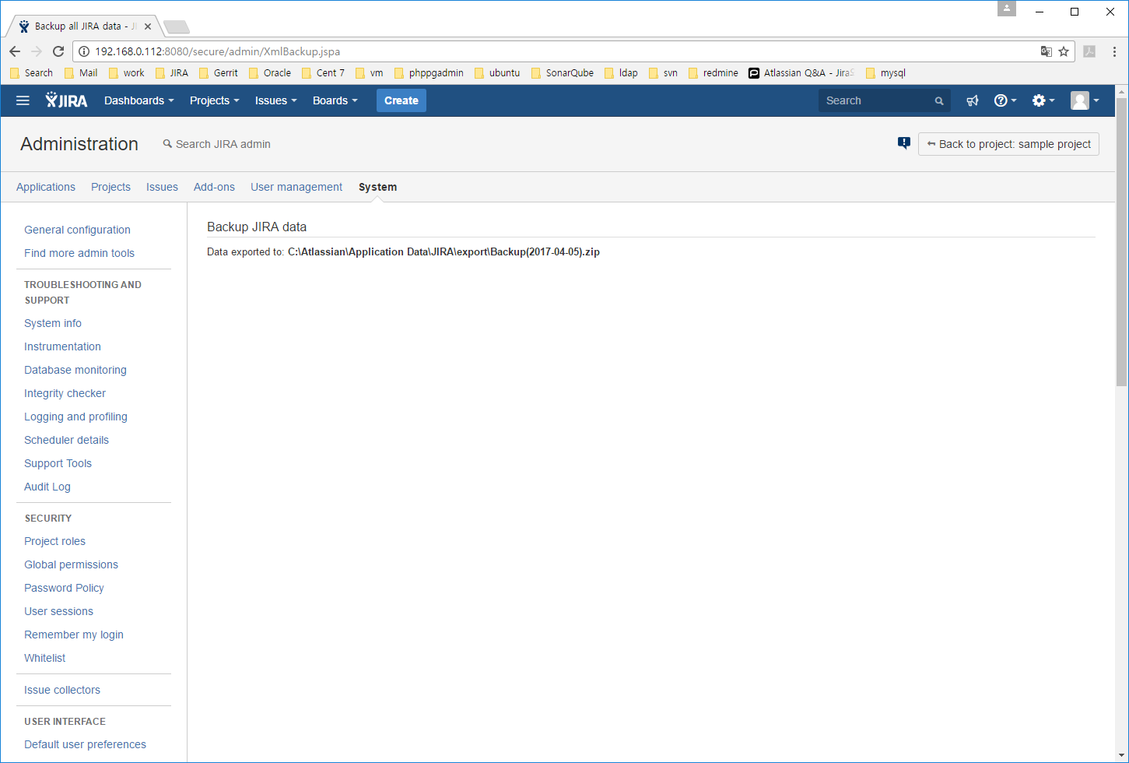Click the header Search field
1129x763 pixels.
[x=885, y=100]
